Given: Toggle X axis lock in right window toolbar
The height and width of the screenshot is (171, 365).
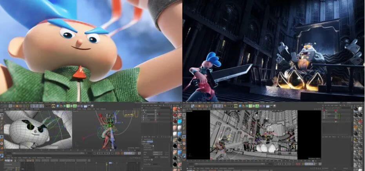Looking at the screenshot, I should tap(214, 106).
